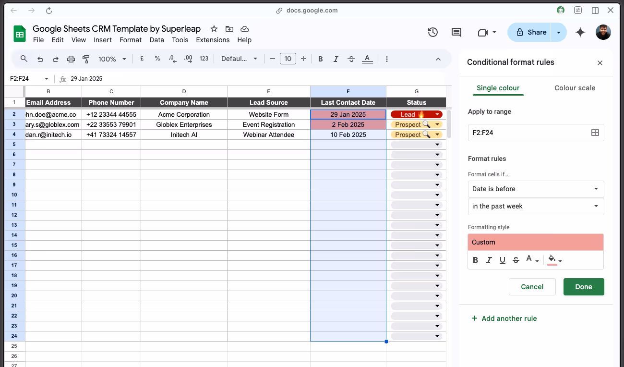Collapse the menus with chevron-up icon

click(438, 59)
